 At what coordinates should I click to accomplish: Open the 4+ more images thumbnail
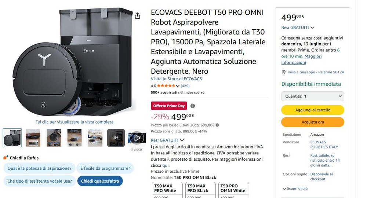pyautogui.click(x=116, y=138)
